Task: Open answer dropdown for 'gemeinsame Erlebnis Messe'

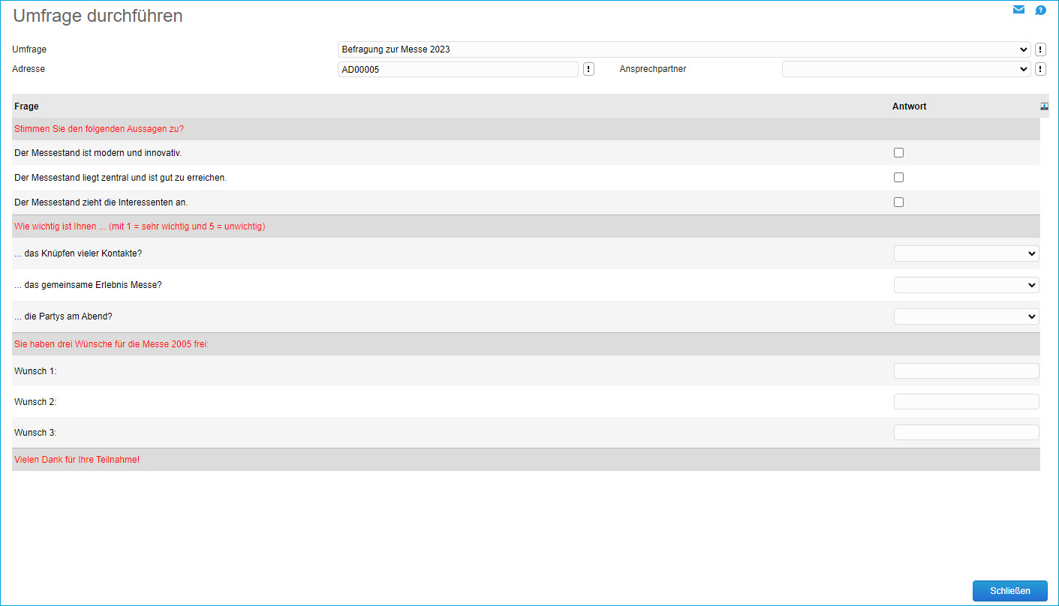Action: click(x=966, y=285)
